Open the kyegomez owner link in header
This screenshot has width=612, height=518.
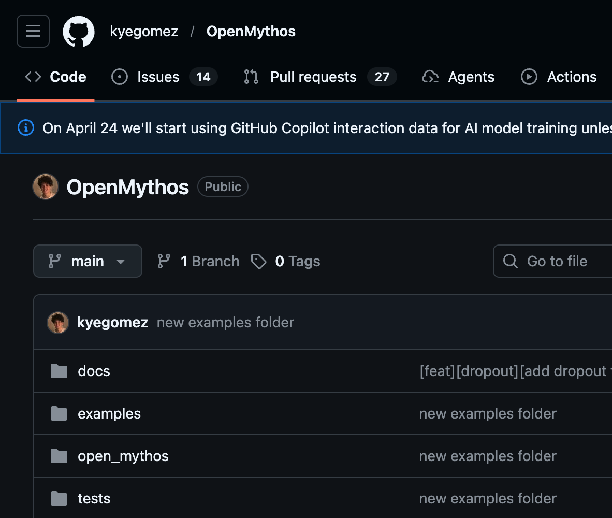click(144, 31)
